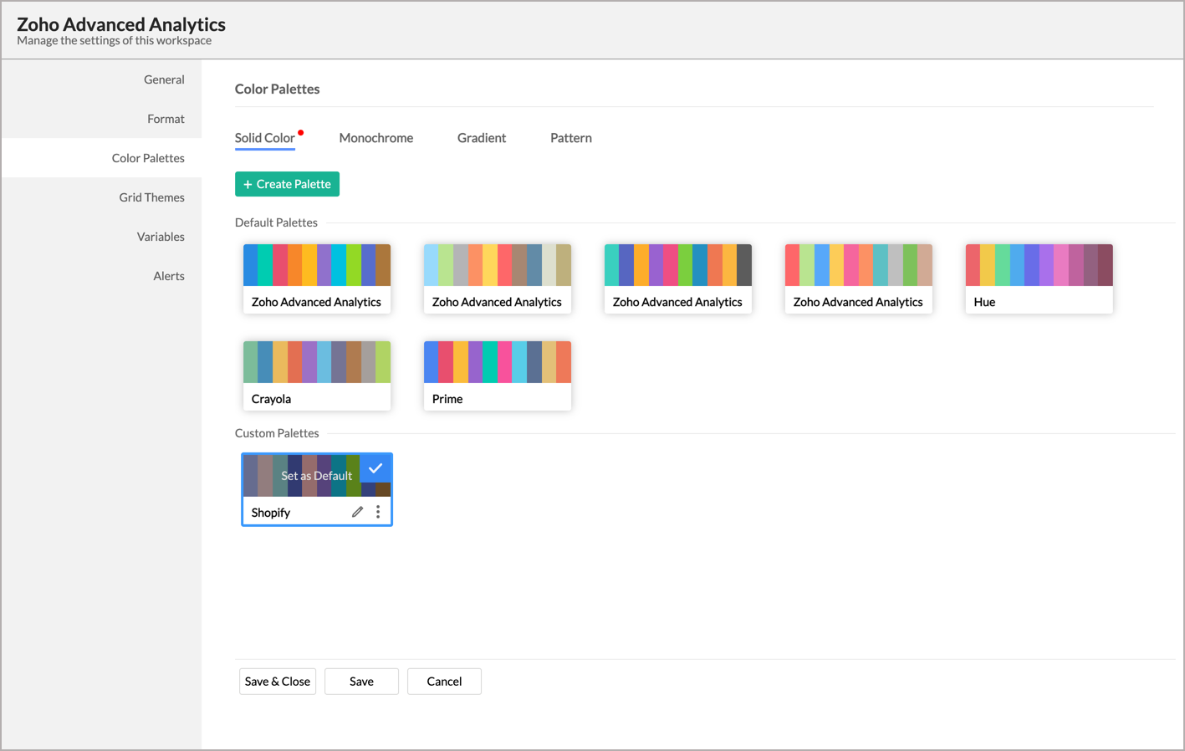Image resolution: width=1185 pixels, height=751 pixels.
Task: Toggle the default checkmark on Shopify palette
Action: (x=375, y=468)
